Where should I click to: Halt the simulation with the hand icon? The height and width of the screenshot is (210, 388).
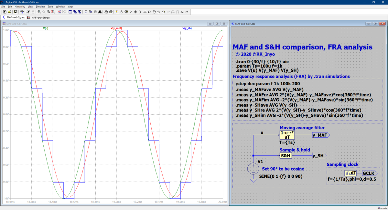click(33, 12)
